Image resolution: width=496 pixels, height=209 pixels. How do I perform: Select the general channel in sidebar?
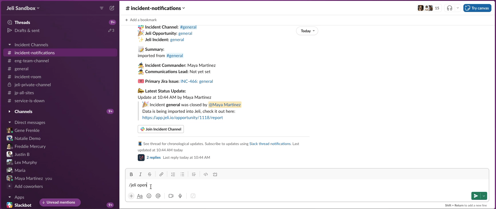point(60,69)
